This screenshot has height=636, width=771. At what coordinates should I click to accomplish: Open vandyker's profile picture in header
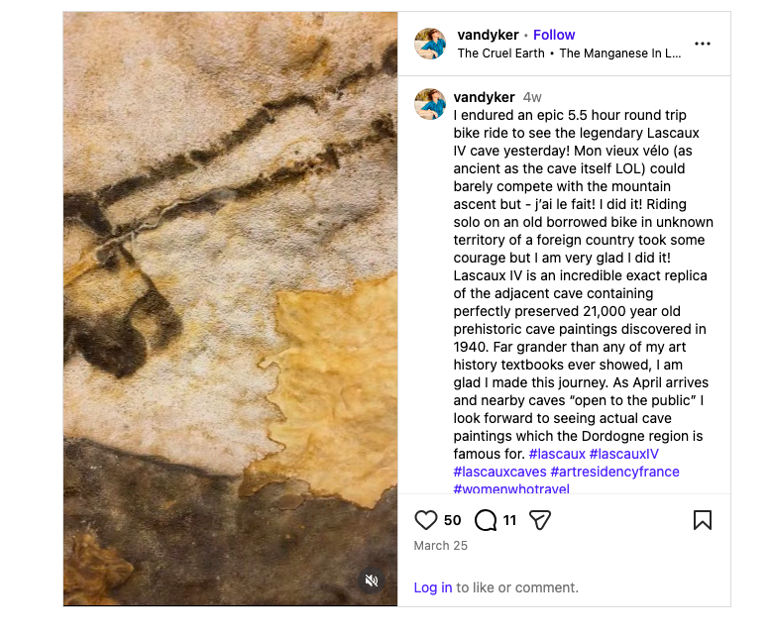430,44
